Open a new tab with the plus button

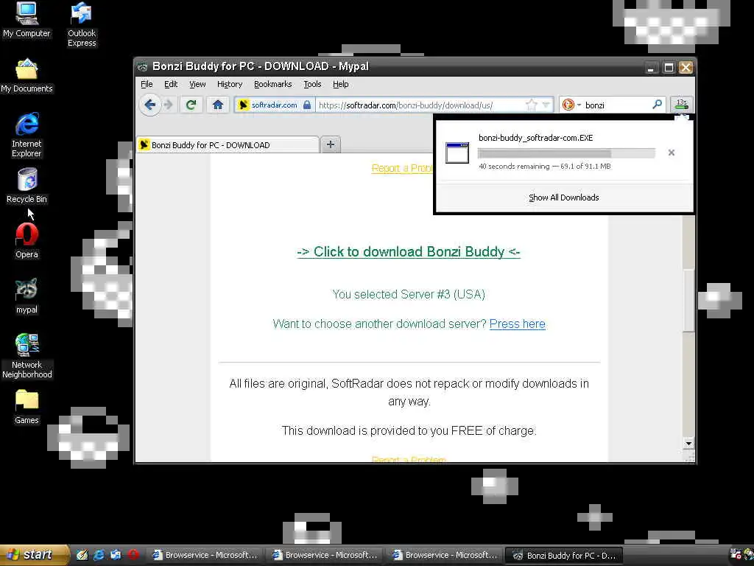[331, 144]
